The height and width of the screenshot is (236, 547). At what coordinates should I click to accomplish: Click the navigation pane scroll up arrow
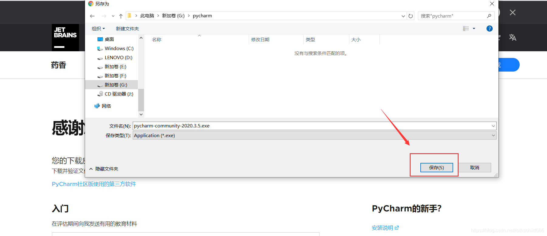coord(141,38)
